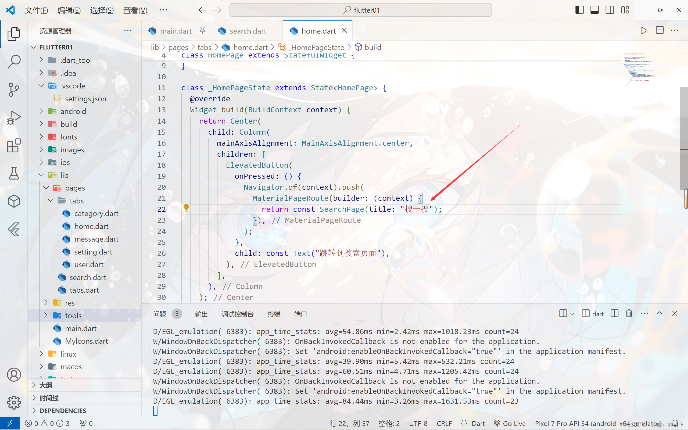Click the lightbulb quick-fix icon on line 22
The image size is (688, 430).
186,208
